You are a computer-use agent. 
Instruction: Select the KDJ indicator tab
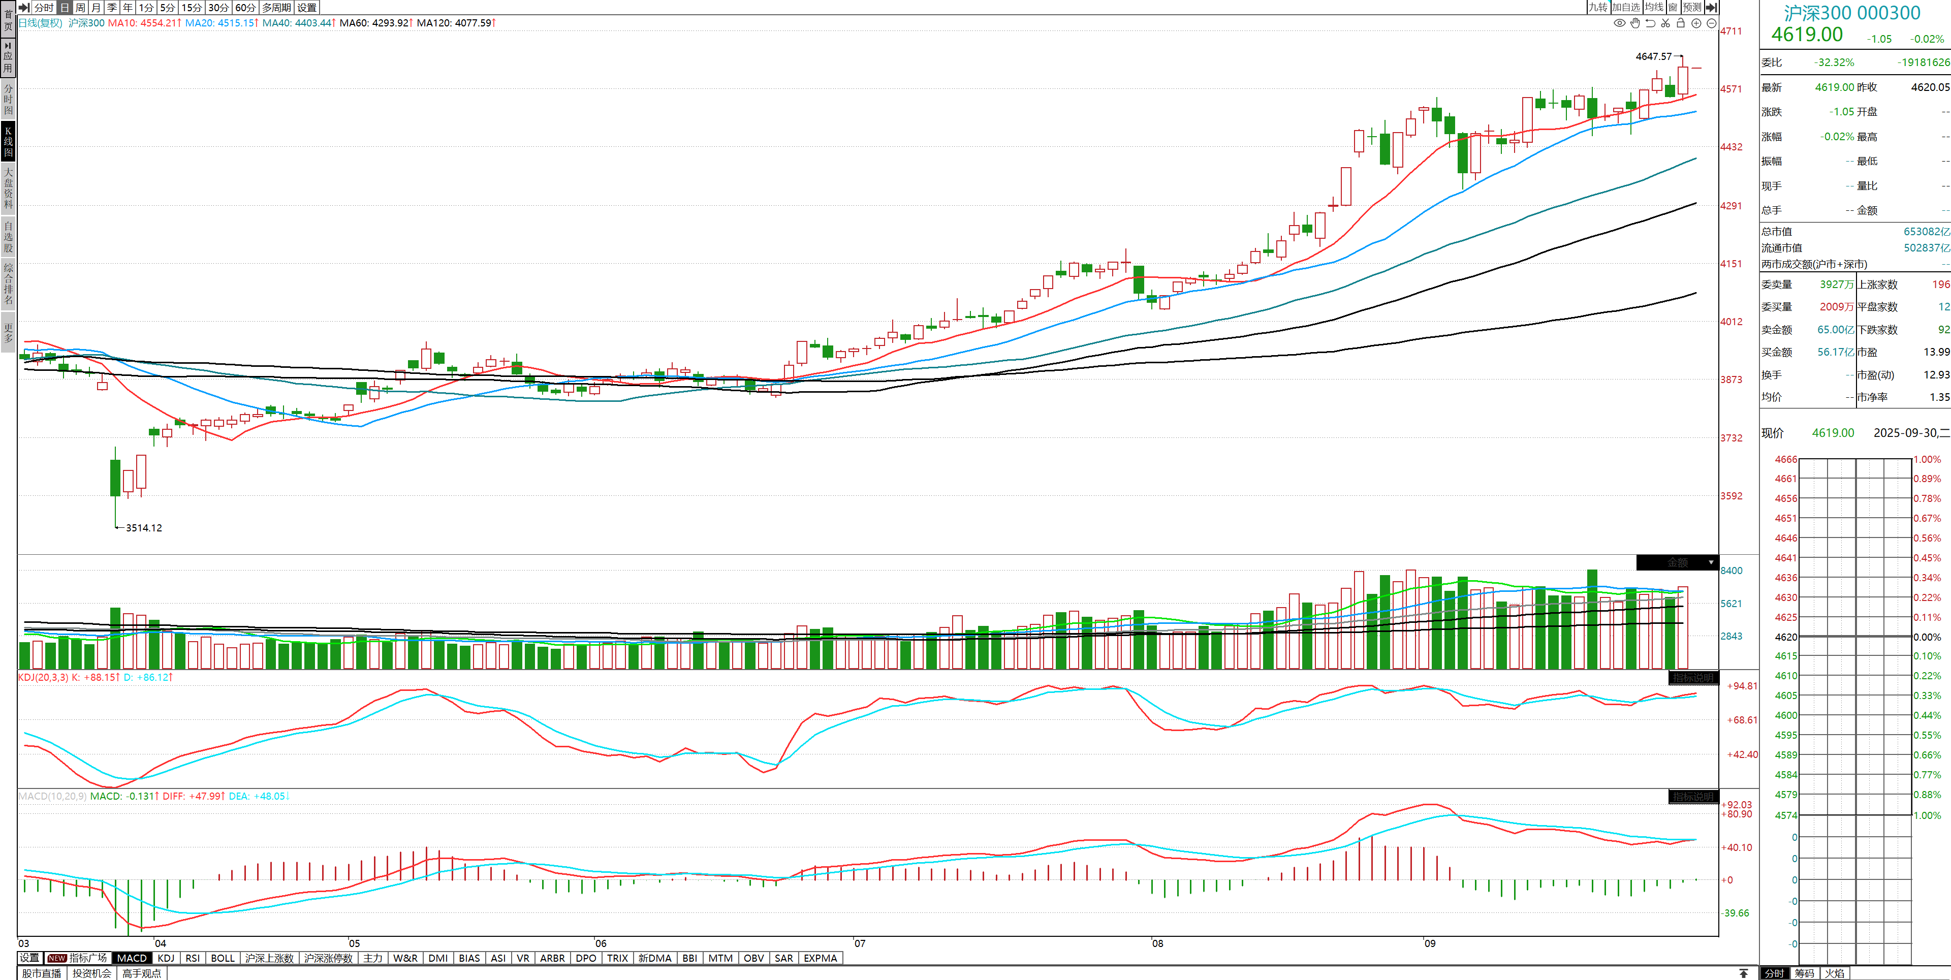pos(165,958)
